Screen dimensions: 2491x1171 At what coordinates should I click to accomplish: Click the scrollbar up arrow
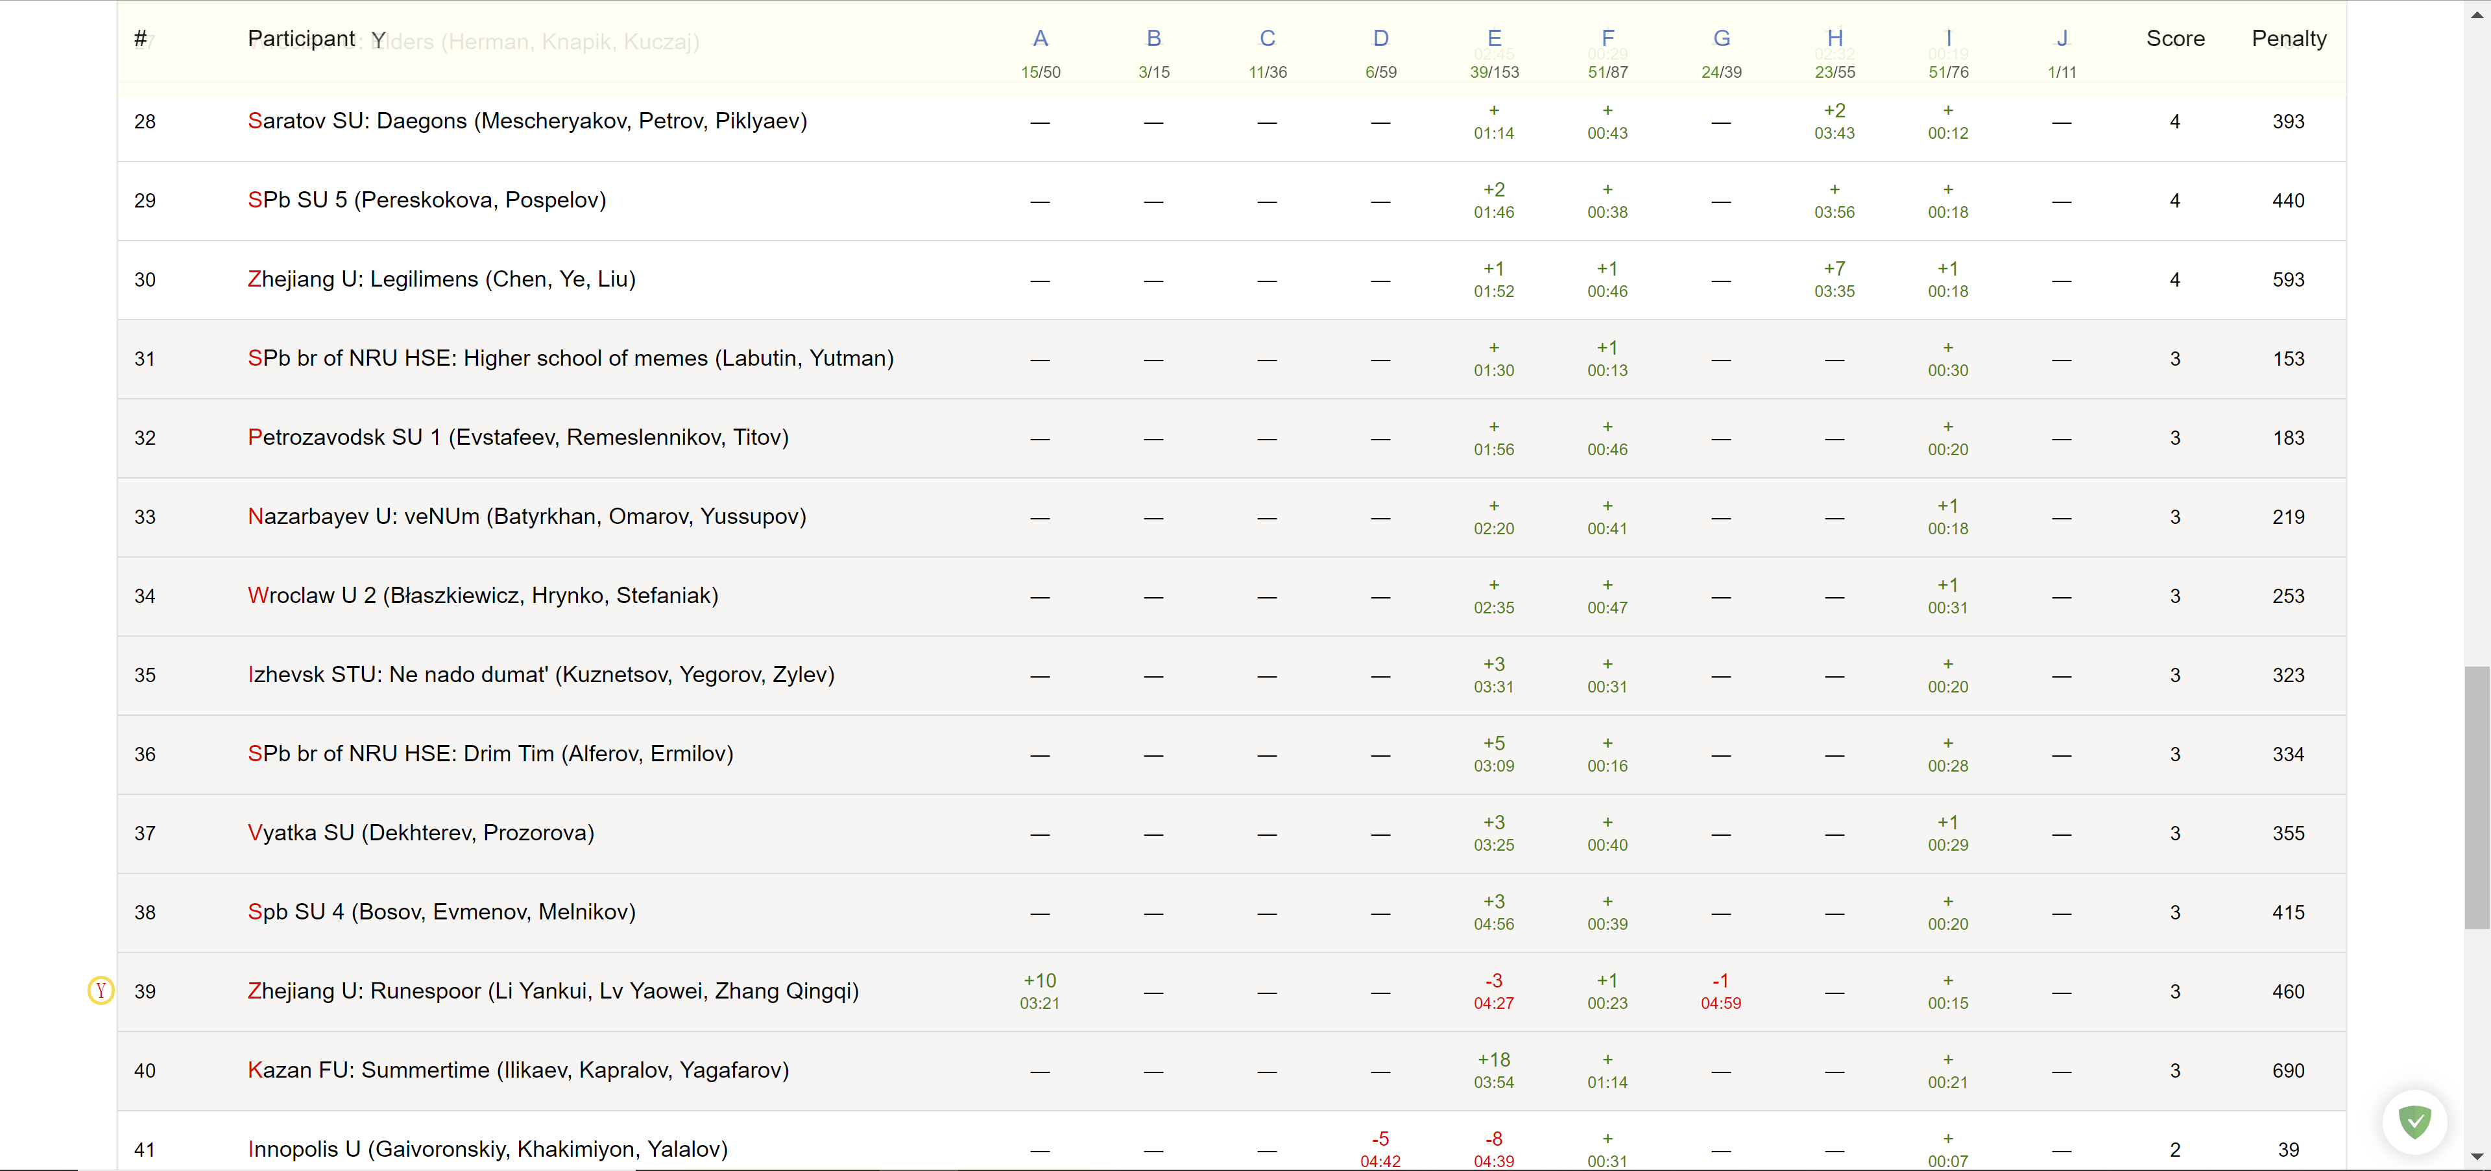click(2477, 14)
